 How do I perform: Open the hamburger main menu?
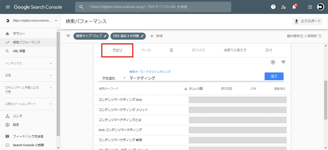click(8, 7)
